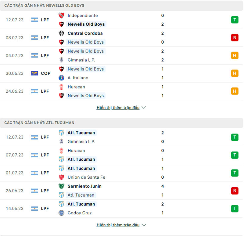Click the Atl. Tucuman club crest
The image size is (244, 236).
(x=61, y=133)
